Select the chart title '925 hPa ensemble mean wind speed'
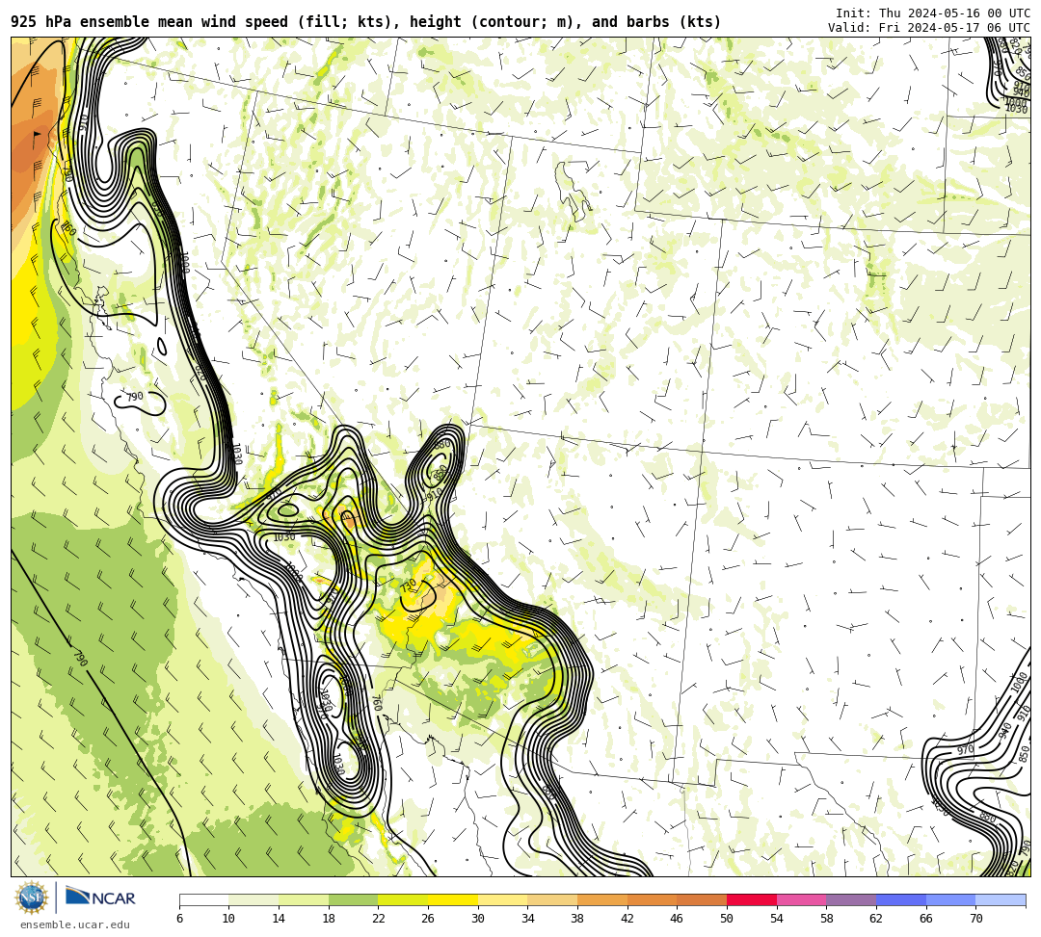Screen dimensions: 1041x937 click(149, 22)
